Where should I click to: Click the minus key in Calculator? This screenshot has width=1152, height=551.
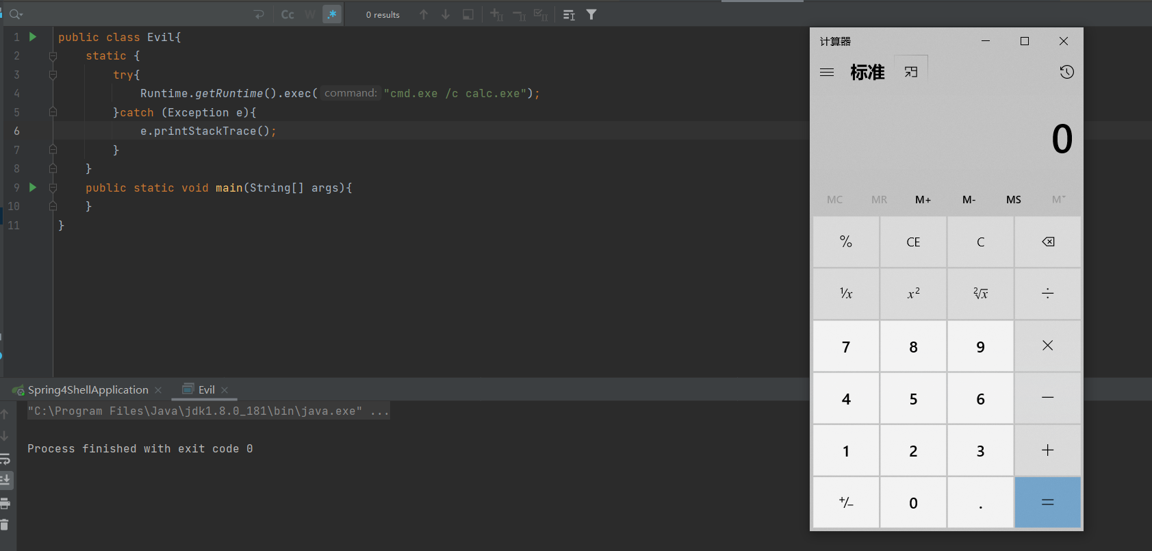pyautogui.click(x=1048, y=398)
